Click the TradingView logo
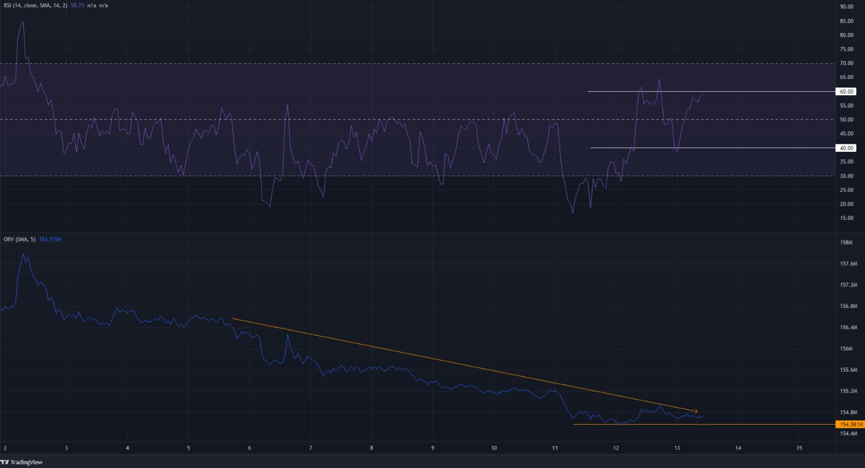Viewport: 865px width, 468px height. tap(22, 462)
